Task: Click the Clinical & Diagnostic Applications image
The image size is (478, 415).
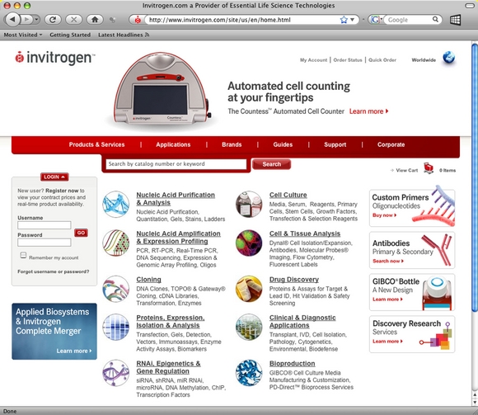Action: click(249, 327)
